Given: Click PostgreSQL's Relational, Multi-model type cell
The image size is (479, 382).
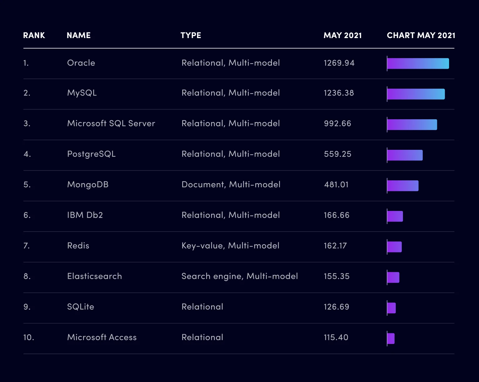Looking at the screenshot, I should click(231, 154).
